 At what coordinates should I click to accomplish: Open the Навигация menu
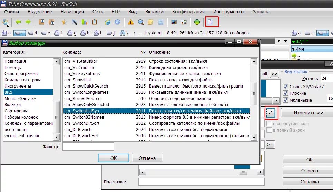pos(72,12)
